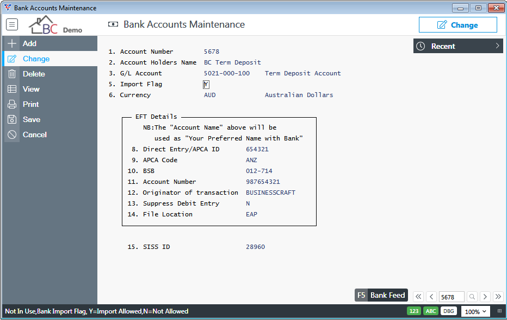Click the pencil icon beside Change in sidebar
Viewport: 507px width, 320px height.
pos(12,59)
